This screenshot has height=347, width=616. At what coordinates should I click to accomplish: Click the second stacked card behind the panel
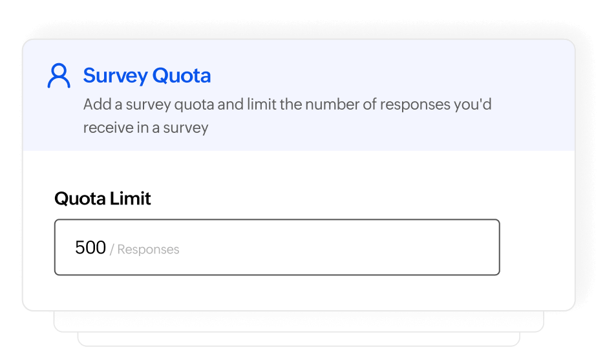pyautogui.click(x=297, y=321)
